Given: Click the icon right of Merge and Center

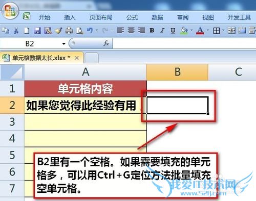Looking at the screenshot, I should coord(242,31).
